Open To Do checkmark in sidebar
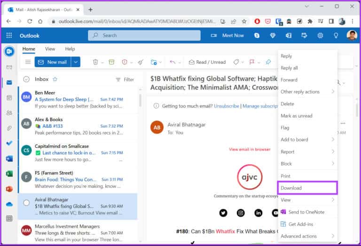This screenshot has width=361, height=246. pyautogui.click(x=9, y=143)
